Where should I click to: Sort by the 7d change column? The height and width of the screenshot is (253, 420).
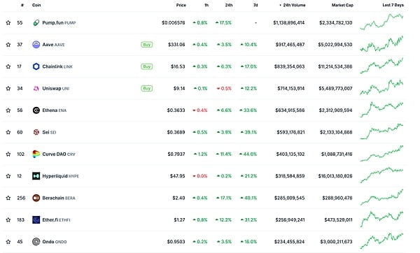tap(255, 5)
